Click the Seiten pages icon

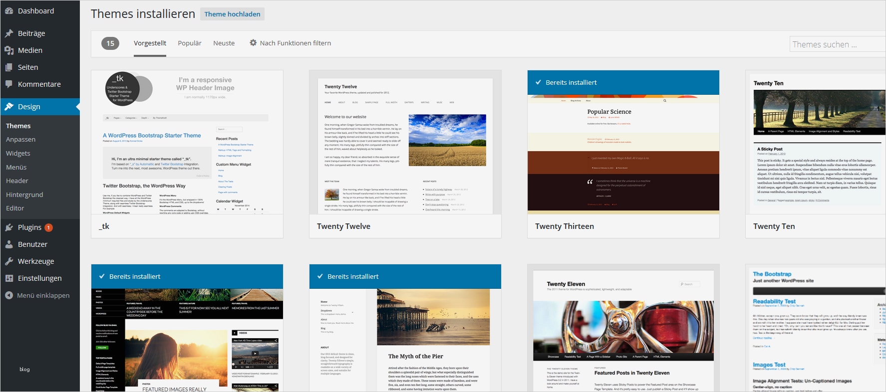click(9, 67)
